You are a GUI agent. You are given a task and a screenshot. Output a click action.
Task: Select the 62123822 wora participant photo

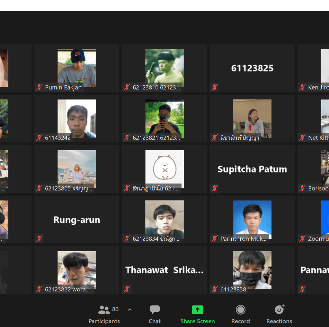tap(77, 270)
